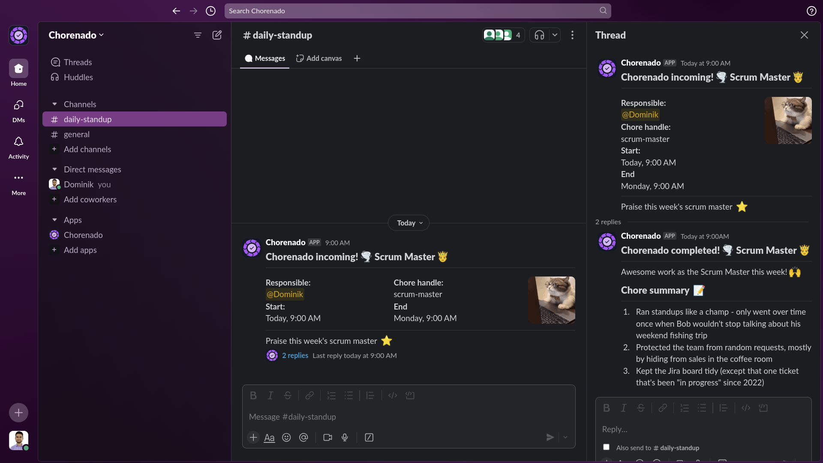
Task: Start a huddle with the headphones icon
Action: [x=539, y=35]
